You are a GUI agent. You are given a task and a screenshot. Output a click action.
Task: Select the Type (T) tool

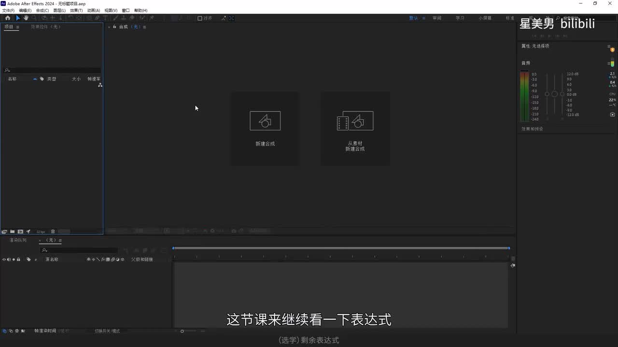[106, 18]
